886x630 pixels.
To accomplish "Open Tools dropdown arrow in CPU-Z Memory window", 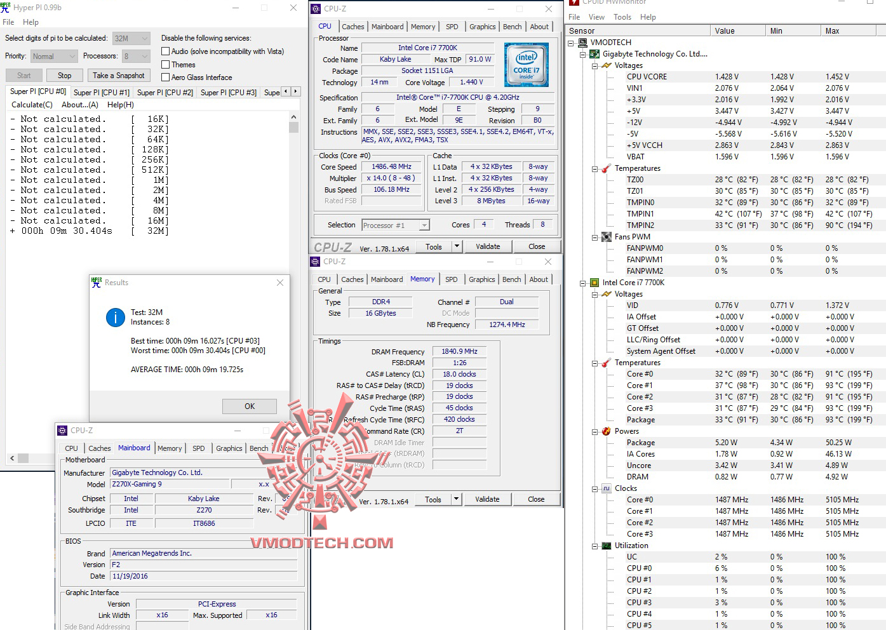I will click(455, 499).
